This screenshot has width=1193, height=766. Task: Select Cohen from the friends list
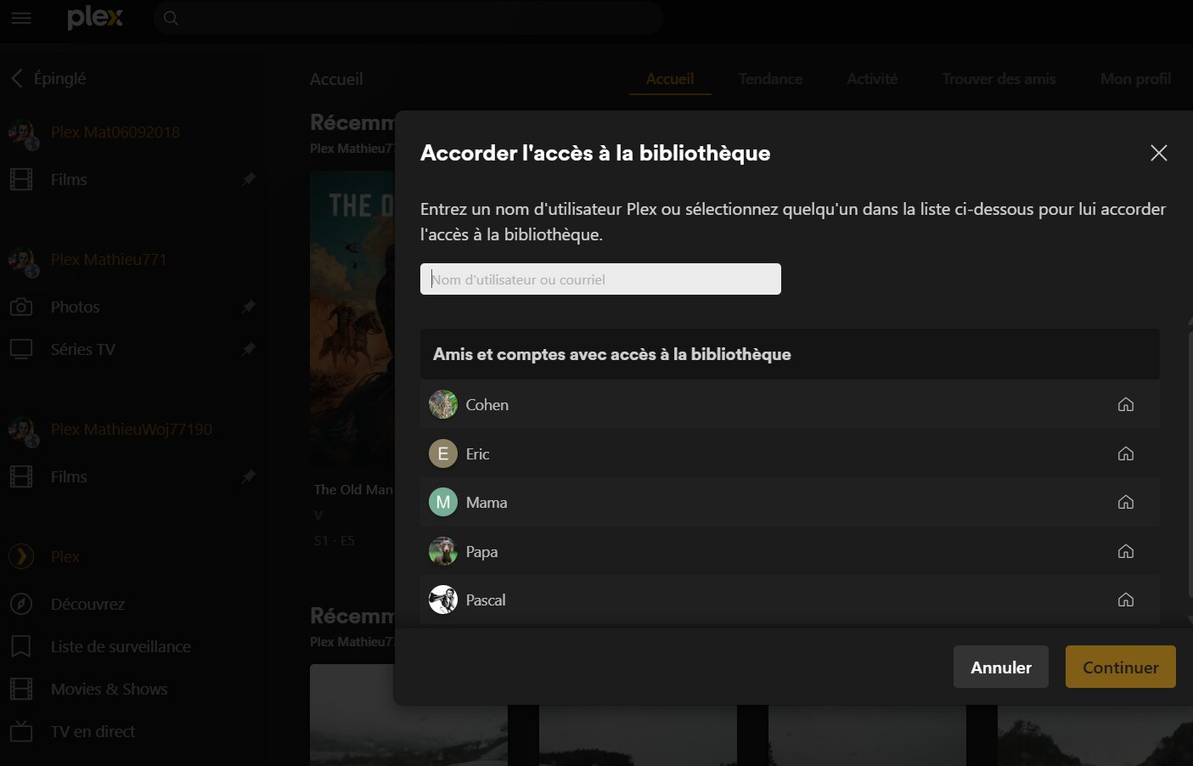pos(790,404)
